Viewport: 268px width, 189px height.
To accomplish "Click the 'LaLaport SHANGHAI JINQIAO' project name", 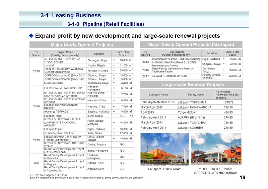I will coord(170,76).
